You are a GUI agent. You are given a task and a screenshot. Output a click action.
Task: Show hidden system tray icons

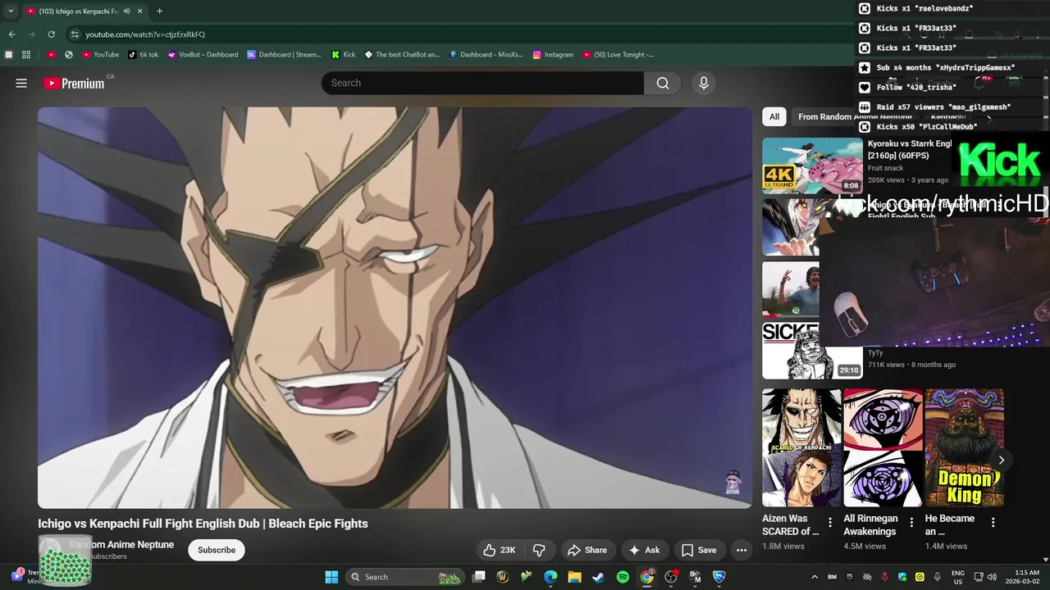click(815, 577)
